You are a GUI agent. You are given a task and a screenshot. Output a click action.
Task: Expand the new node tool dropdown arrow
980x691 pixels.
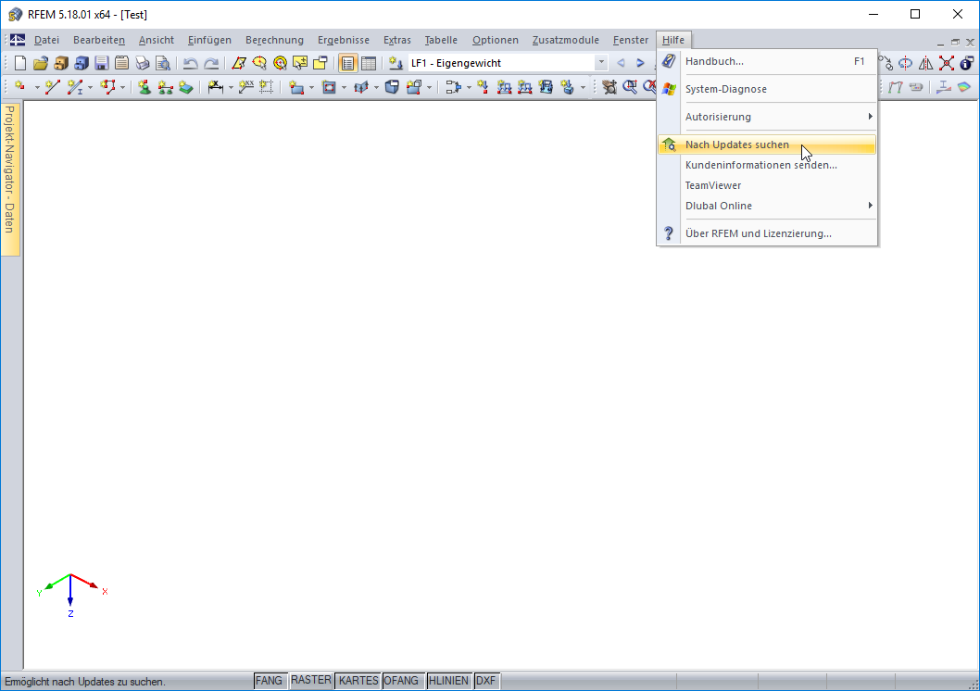tap(36, 87)
